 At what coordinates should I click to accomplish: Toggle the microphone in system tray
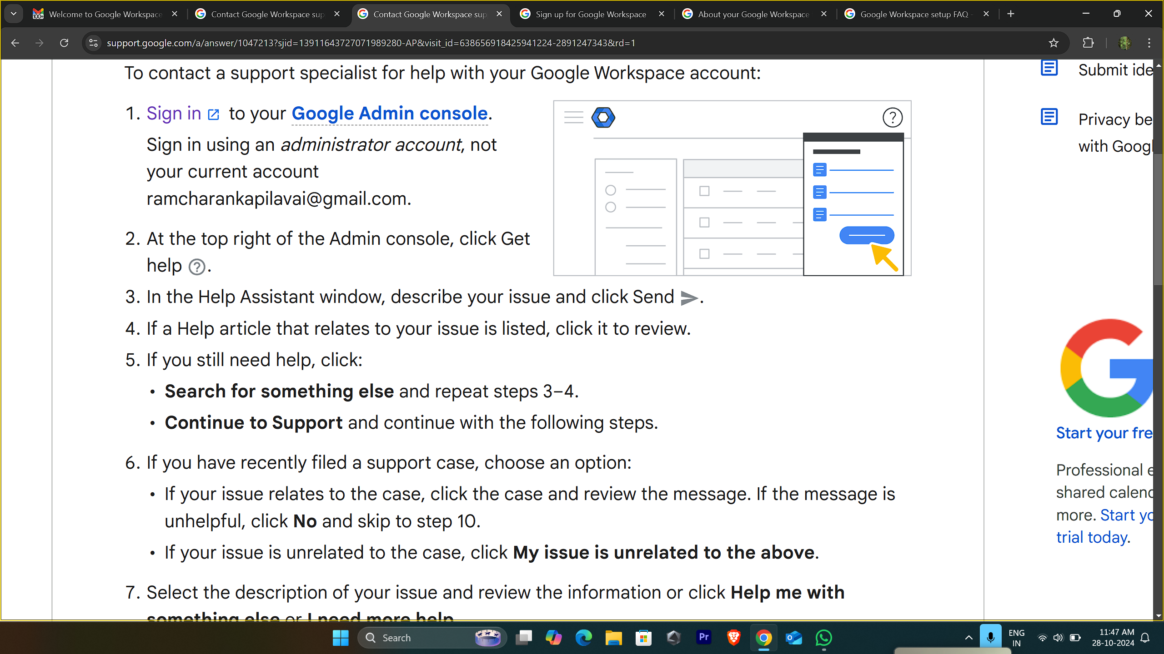pyautogui.click(x=990, y=638)
